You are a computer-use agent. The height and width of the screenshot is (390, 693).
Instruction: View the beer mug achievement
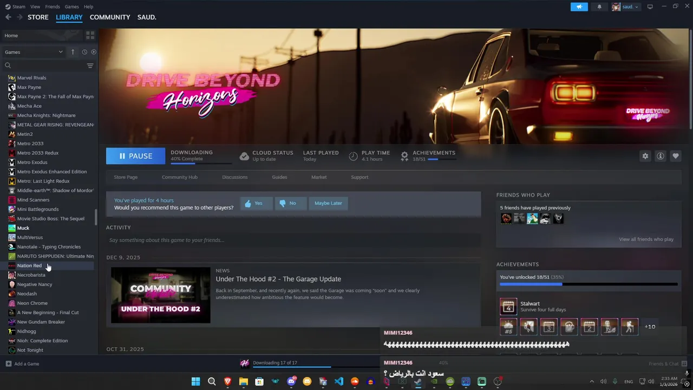[x=569, y=327]
